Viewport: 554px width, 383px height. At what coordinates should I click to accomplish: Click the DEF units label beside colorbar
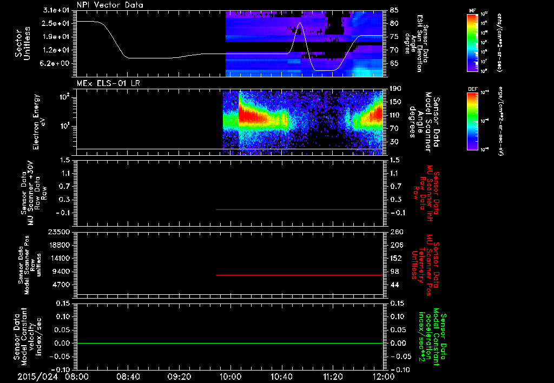click(501, 121)
